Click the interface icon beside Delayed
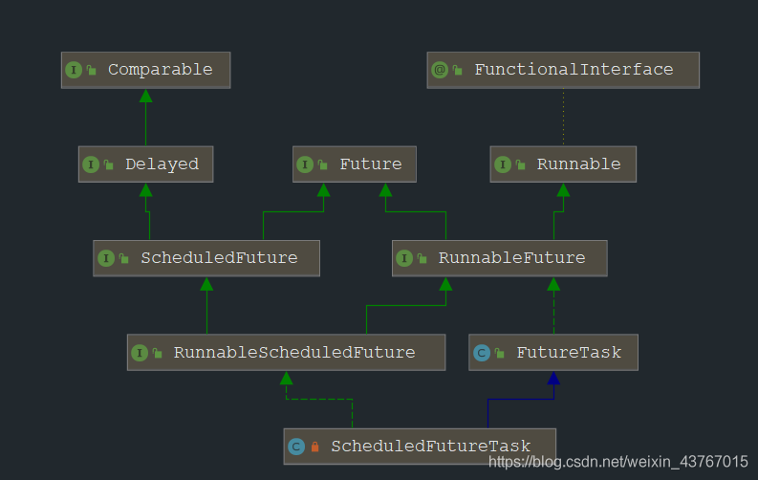This screenshot has height=480, width=758. [x=91, y=164]
